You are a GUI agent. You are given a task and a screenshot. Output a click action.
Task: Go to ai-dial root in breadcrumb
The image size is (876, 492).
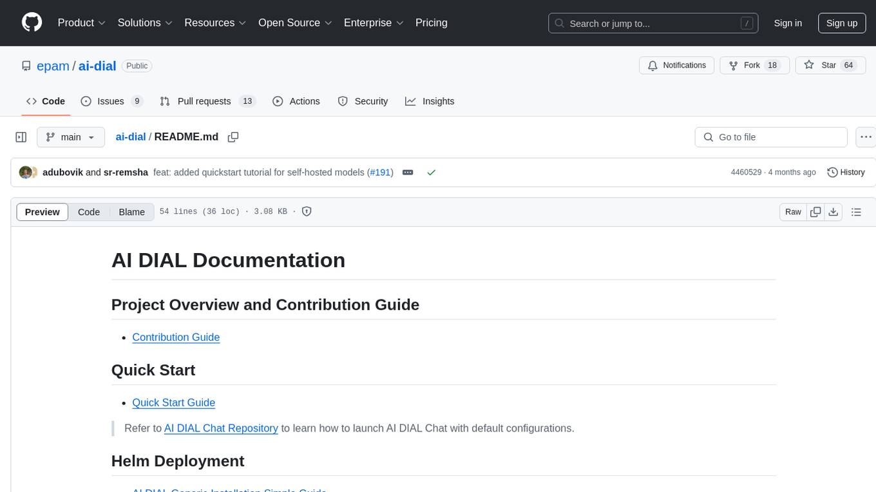tap(131, 137)
